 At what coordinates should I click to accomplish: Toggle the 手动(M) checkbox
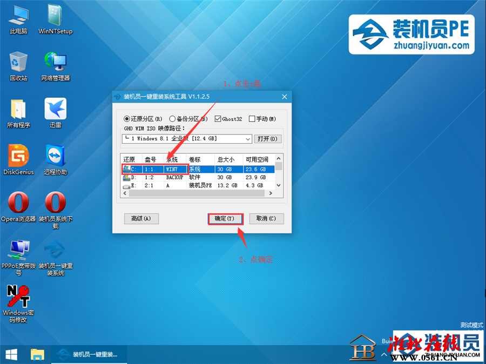(x=262, y=119)
